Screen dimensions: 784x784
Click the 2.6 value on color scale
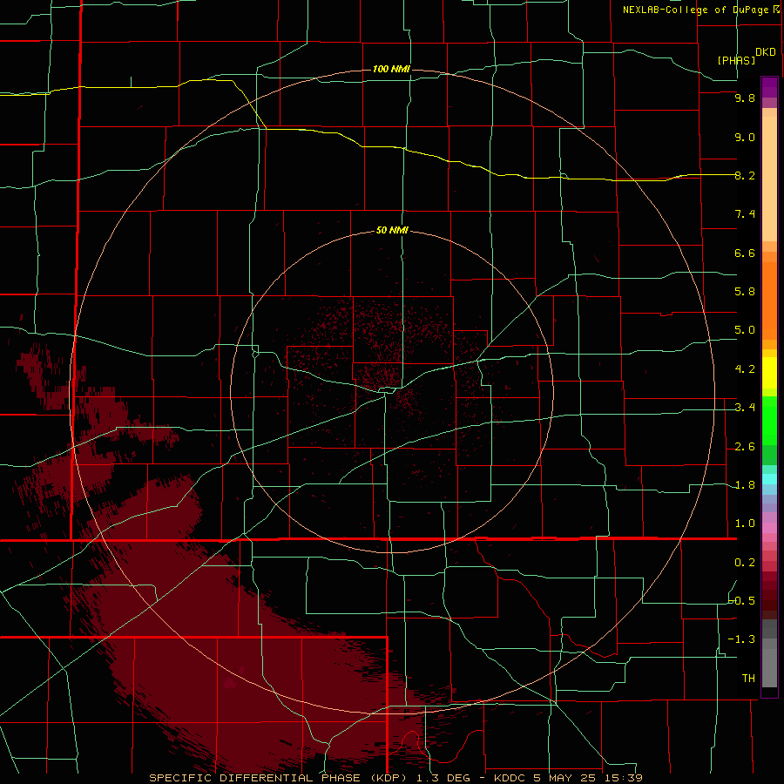point(745,447)
